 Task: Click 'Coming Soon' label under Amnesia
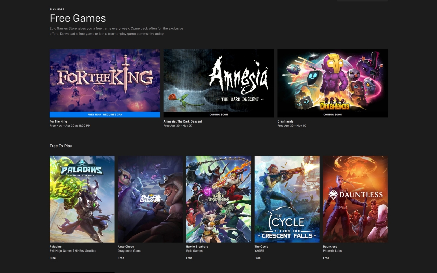pos(218,115)
